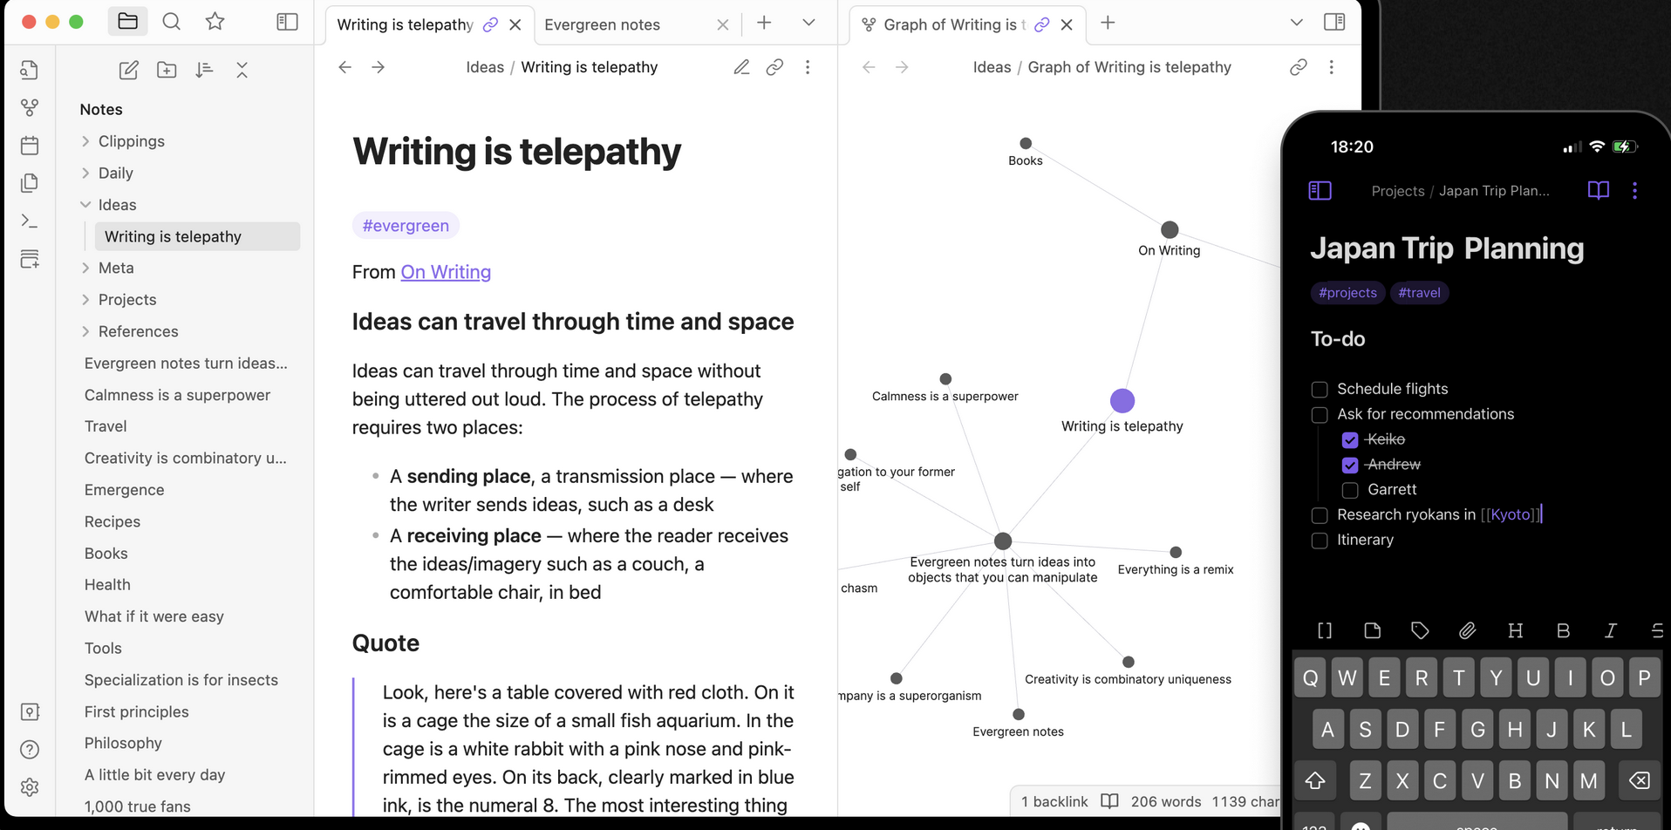Uncheck the Keiko checkbox
The width and height of the screenshot is (1671, 830).
point(1350,439)
